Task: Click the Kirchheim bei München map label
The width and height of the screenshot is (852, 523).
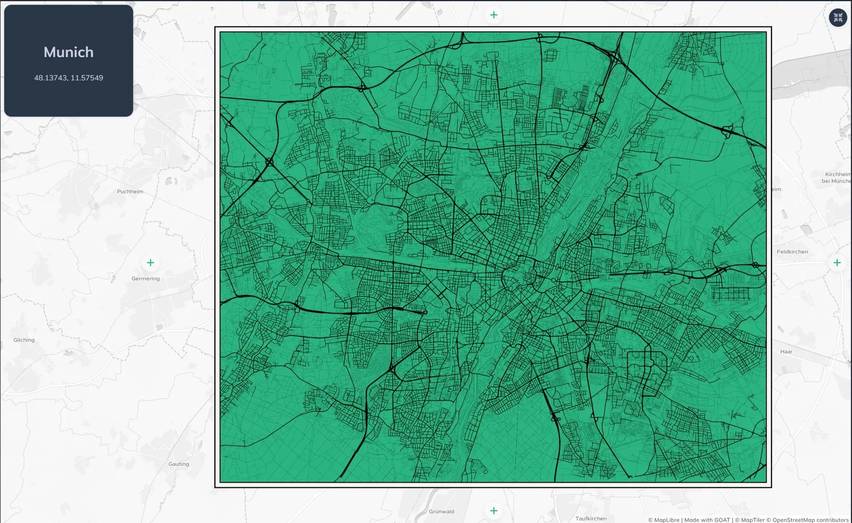Action: pos(837,178)
